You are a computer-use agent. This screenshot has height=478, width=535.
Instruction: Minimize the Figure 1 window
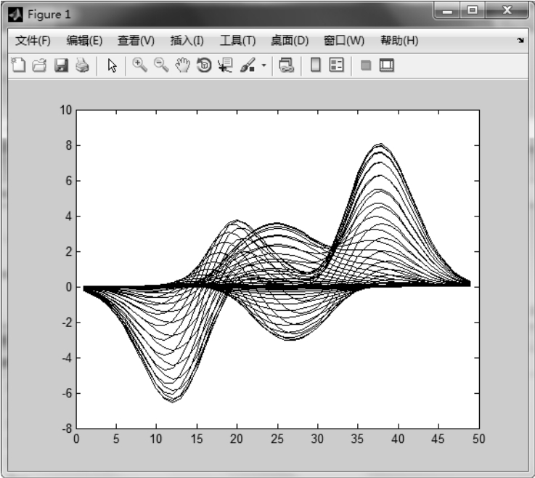(447, 11)
